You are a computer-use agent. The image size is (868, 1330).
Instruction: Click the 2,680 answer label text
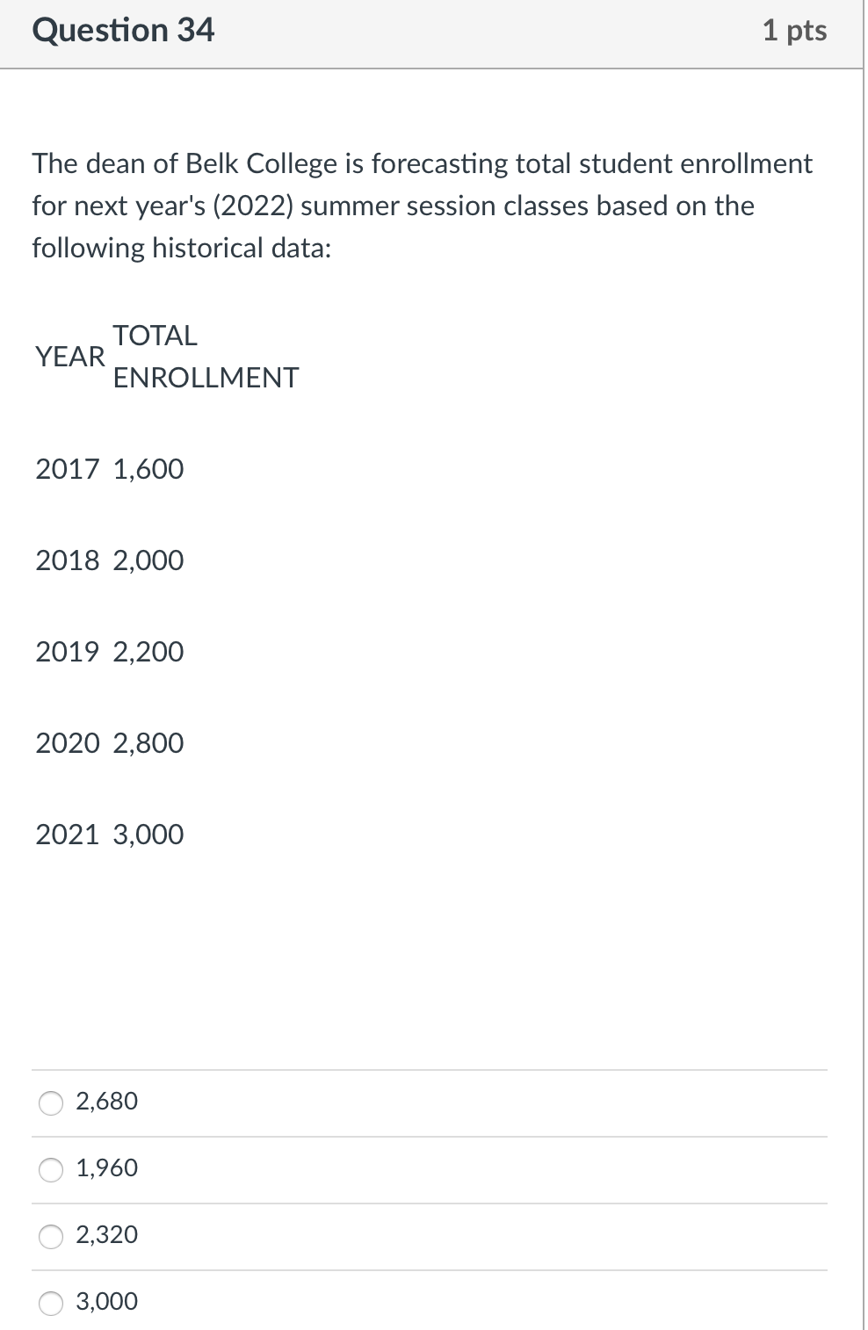click(x=107, y=1102)
